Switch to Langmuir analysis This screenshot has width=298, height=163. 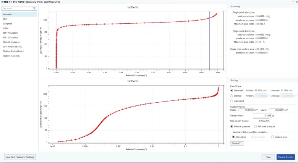pyautogui.click(x=7, y=23)
